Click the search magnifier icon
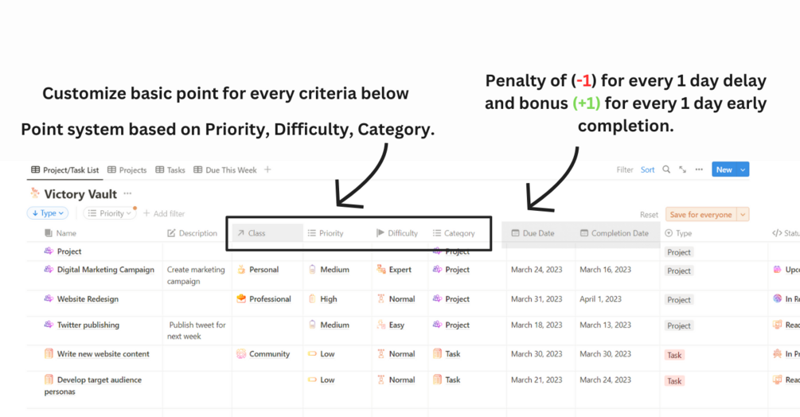Screen dimensions: 800x417 666,170
